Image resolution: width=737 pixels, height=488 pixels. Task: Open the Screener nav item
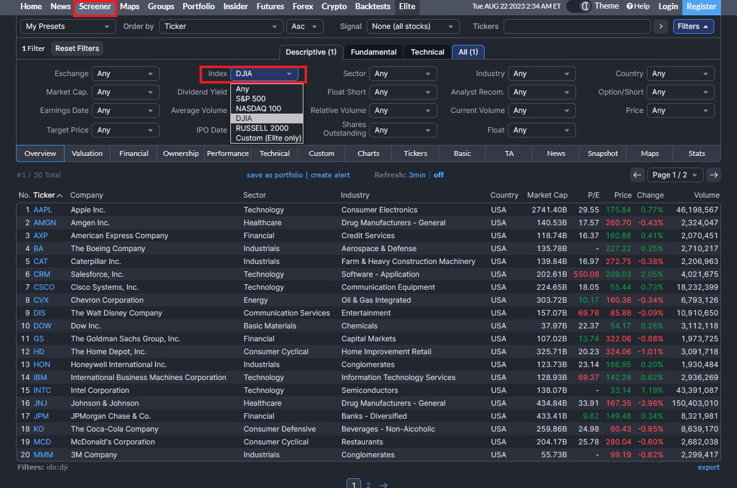95,7
